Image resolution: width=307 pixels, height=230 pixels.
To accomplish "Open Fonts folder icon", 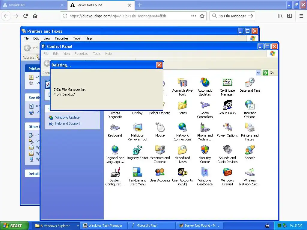I will 182,108.
